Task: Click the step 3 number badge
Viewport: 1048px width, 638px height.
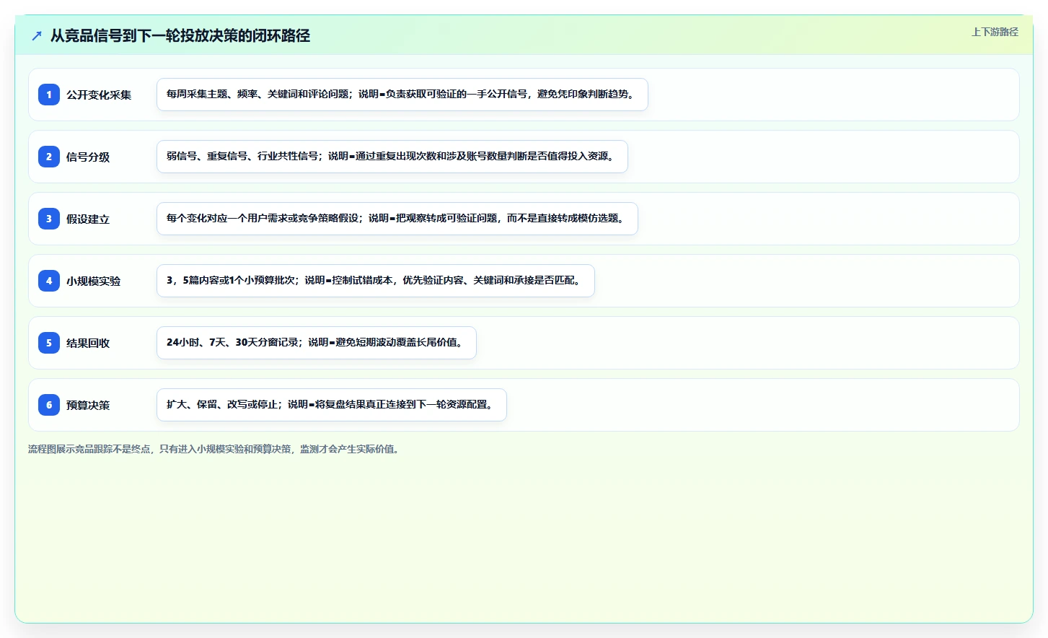Action: coord(49,219)
